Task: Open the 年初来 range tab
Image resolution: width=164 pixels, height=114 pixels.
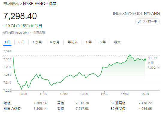Action: (73, 42)
